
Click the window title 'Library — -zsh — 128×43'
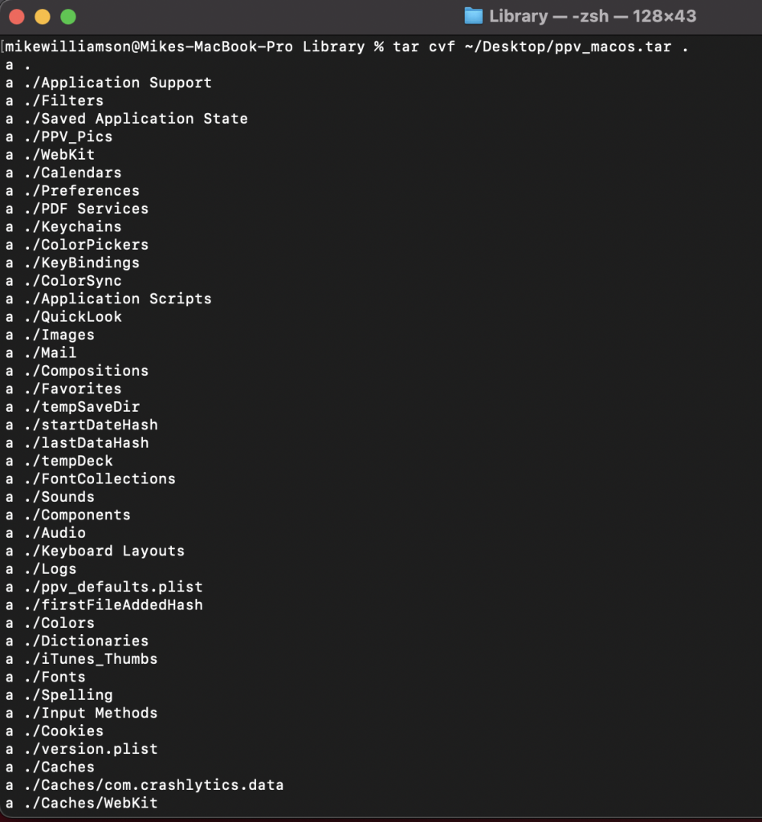click(593, 16)
